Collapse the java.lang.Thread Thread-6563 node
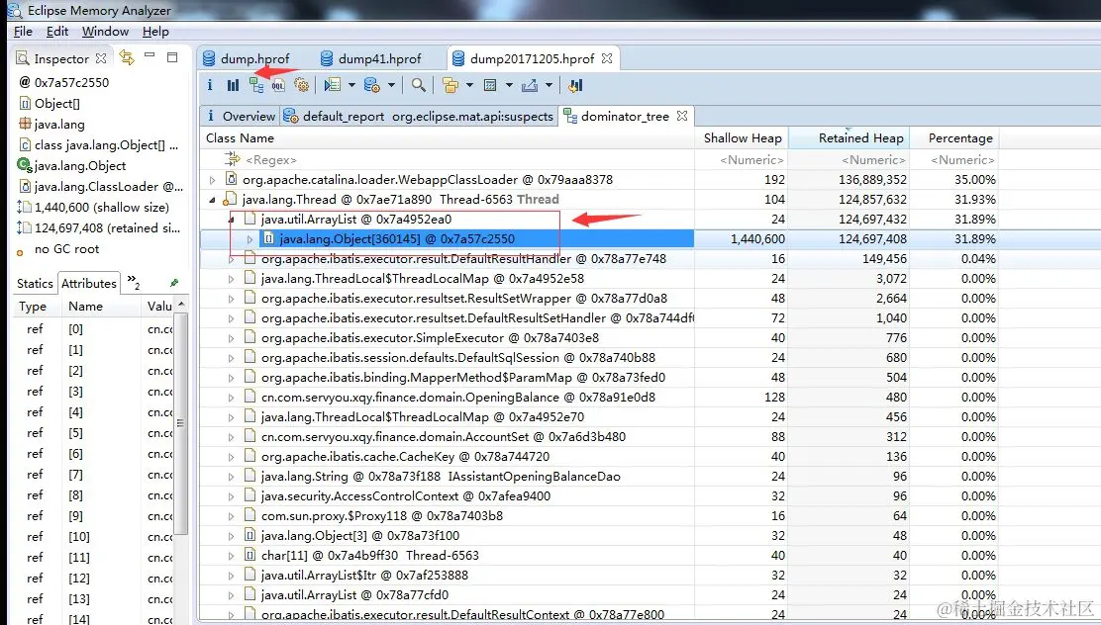This screenshot has height=625, width=1101. click(x=213, y=200)
